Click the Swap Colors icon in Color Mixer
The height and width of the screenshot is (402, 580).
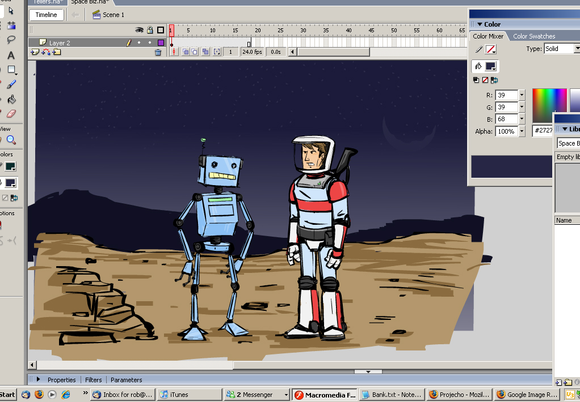494,80
